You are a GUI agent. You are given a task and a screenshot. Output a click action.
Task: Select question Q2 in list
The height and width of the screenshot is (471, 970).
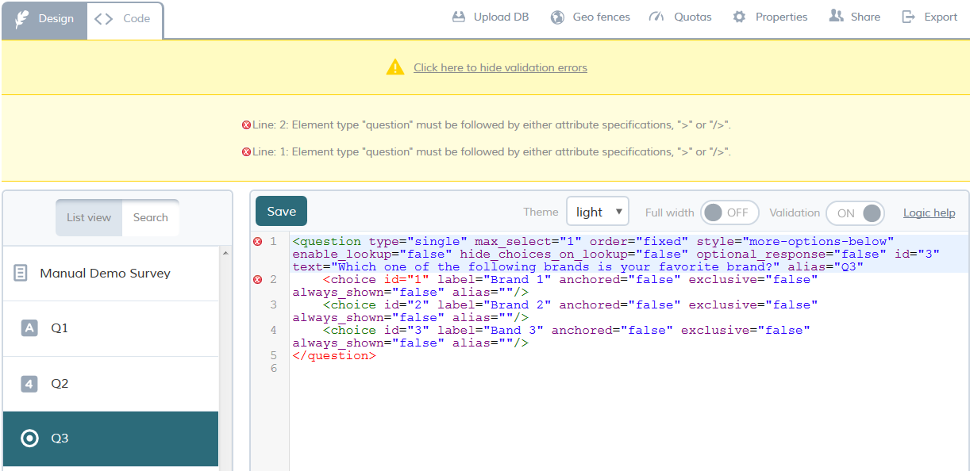(111, 384)
